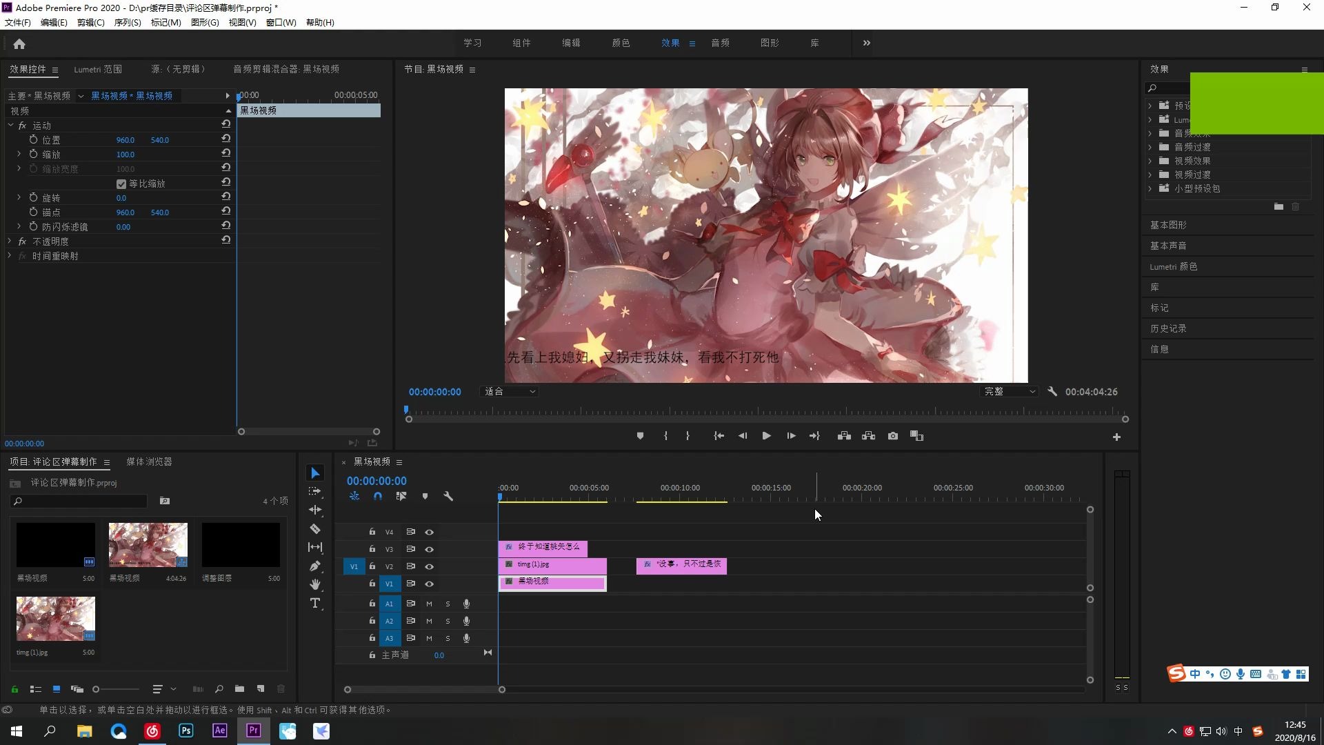Open the 序列(S) menu
This screenshot has width=1324, height=745.
tap(128, 22)
